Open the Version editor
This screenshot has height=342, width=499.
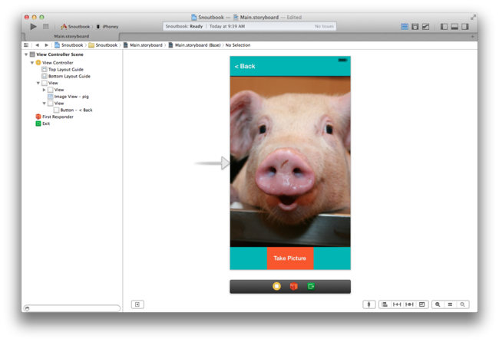pyautogui.click(x=425, y=27)
